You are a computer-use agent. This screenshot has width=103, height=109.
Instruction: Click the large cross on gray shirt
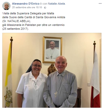[x=56, y=94]
